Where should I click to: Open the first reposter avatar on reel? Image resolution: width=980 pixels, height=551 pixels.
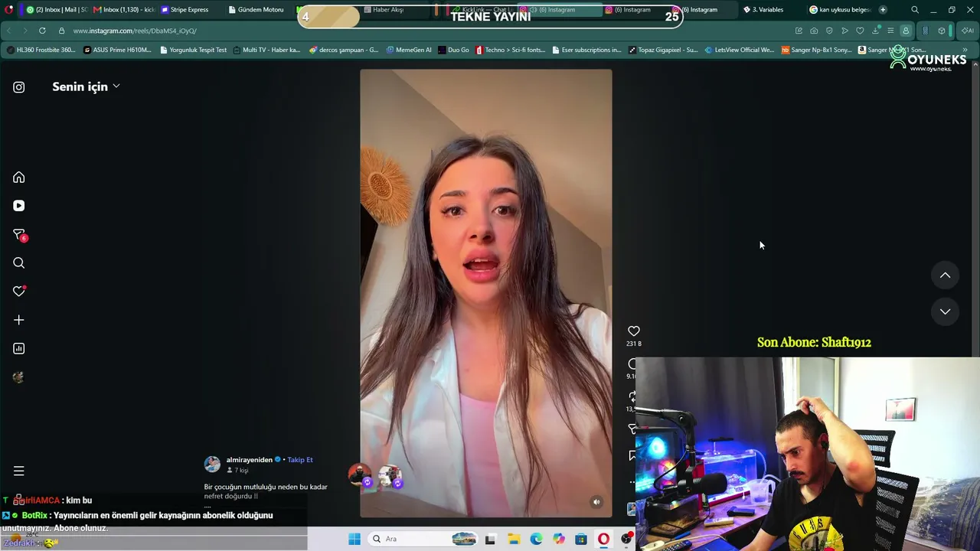tap(360, 475)
